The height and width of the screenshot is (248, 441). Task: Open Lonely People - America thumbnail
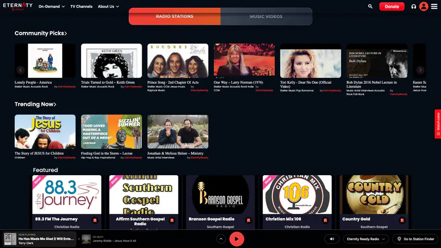[x=45, y=61]
